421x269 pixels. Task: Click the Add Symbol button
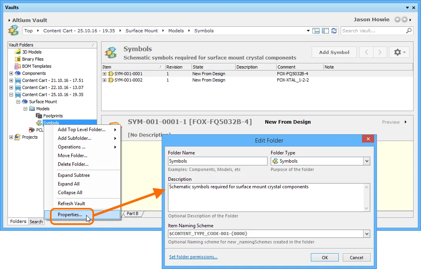coord(334,52)
